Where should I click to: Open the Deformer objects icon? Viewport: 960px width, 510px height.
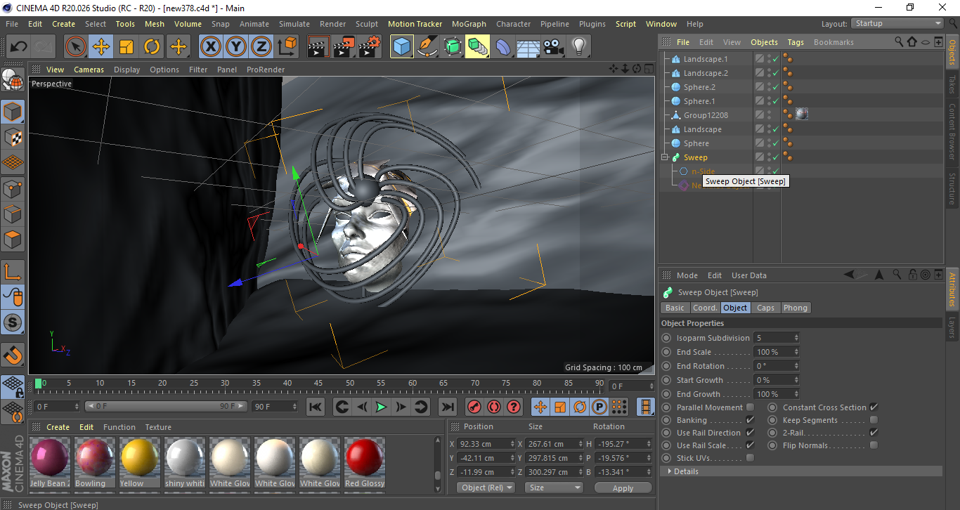point(503,47)
